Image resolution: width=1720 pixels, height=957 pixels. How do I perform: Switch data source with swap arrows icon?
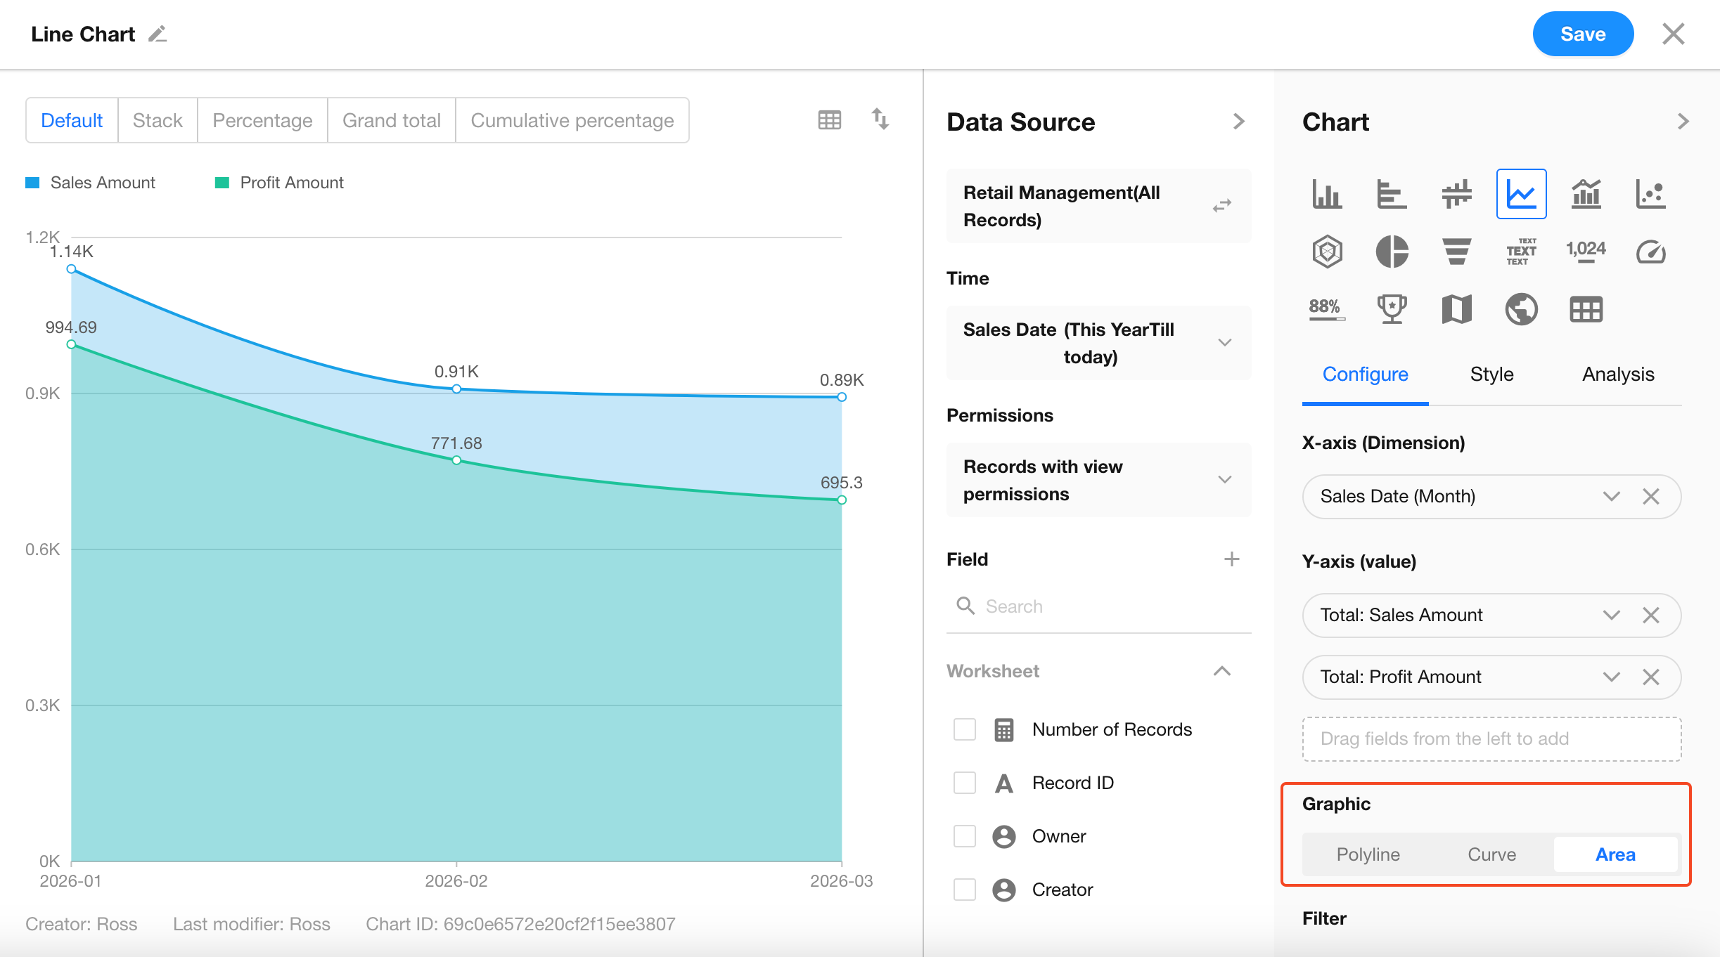coord(1222,206)
